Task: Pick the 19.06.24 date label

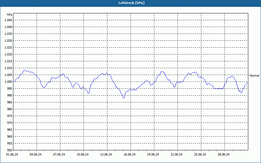Action: tap(153, 155)
